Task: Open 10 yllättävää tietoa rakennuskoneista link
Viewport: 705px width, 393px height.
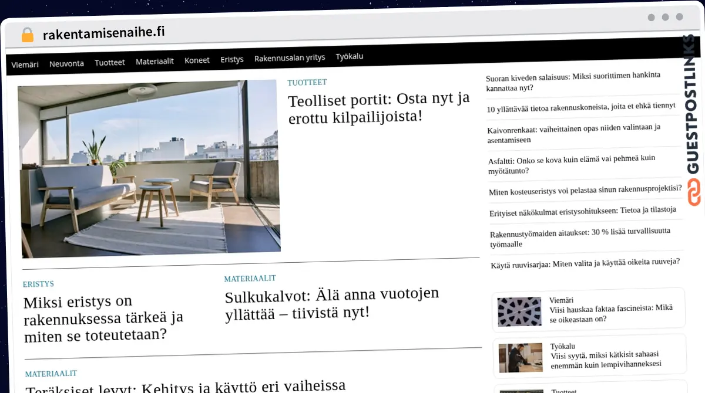Action: [581, 107]
